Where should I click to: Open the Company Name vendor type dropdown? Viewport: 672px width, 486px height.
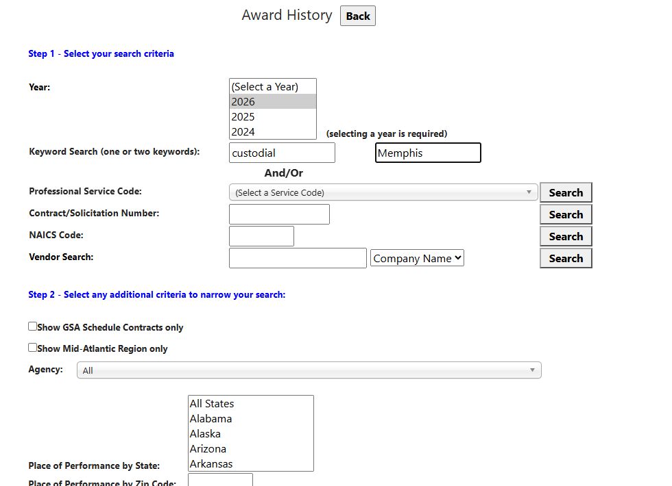[417, 258]
